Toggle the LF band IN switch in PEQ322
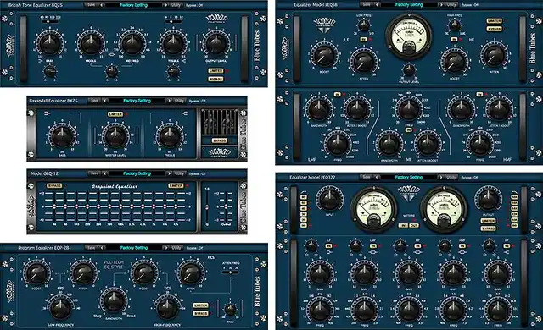This screenshot has height=330, width=543. 328,246
